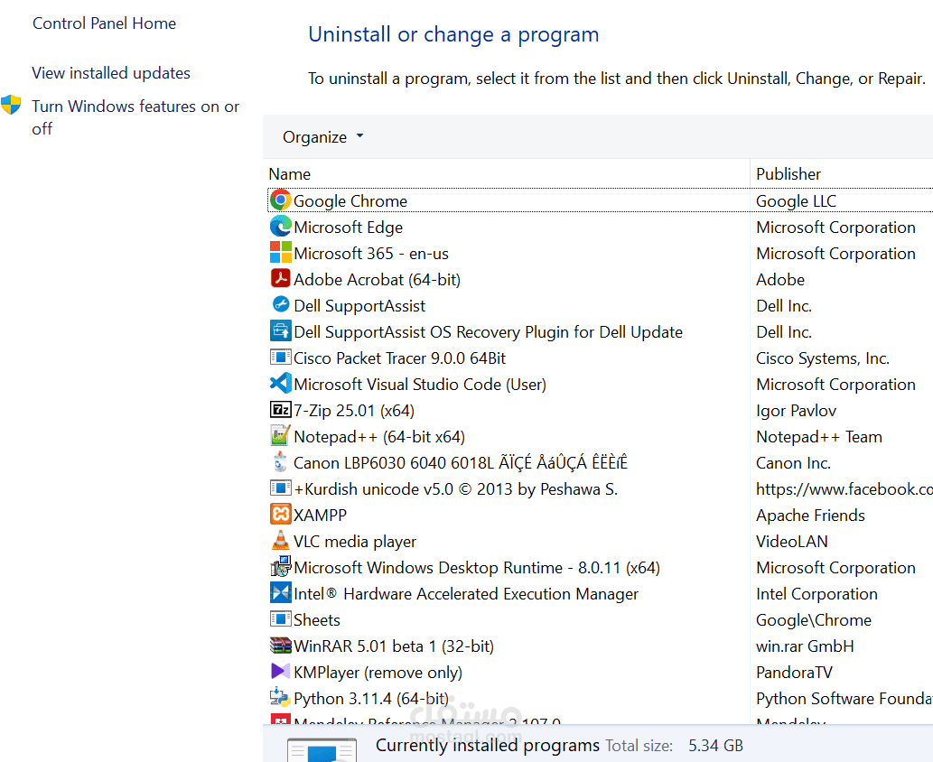Select +Kurdish unicode v5.0 entry
This screenshot has width=933, height=762.
tap(456, 489)
